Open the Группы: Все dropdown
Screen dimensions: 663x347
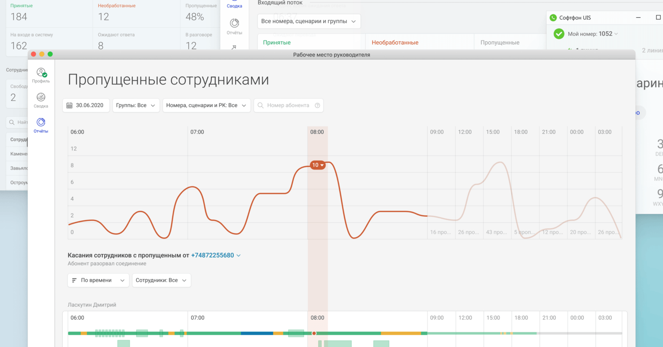pyautogui.click(x=136, y=105)
